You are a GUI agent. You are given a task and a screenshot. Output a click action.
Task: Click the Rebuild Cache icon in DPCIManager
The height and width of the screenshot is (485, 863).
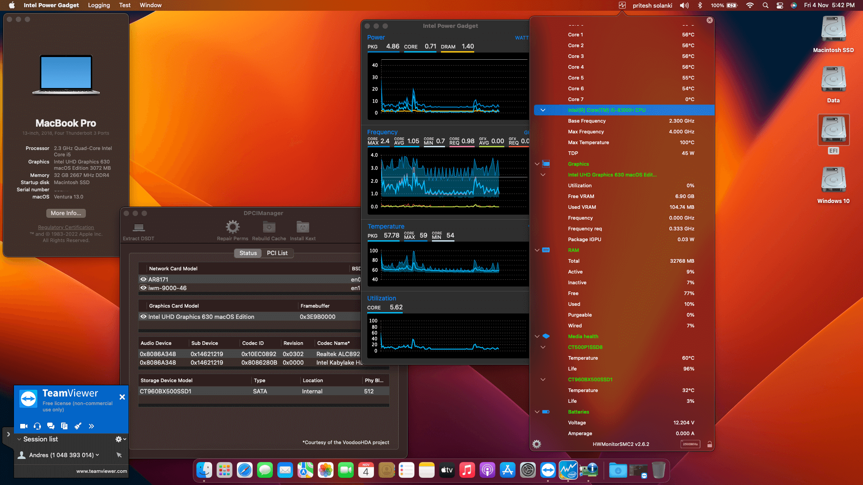click(x=269, y=227)
